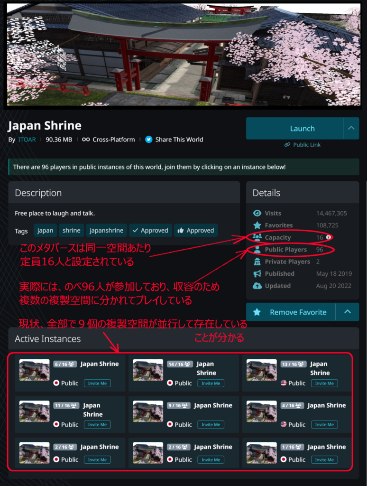367x486 pixels.
Task: Request invite to the 1/16 instance
Action: pos(324,459)
